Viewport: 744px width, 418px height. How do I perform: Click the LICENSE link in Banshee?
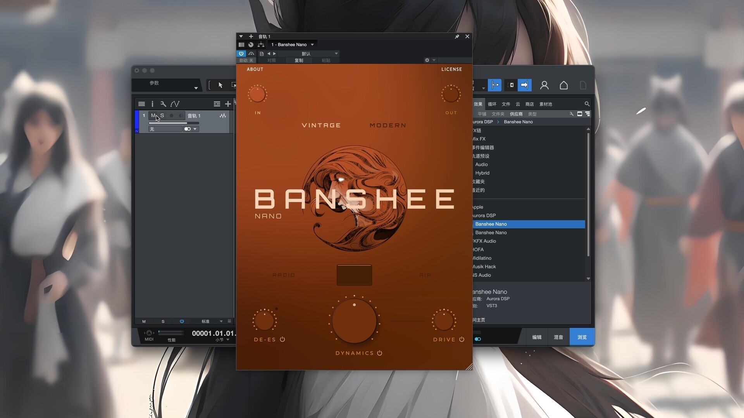pyautogui.click(x=451, y=69)
